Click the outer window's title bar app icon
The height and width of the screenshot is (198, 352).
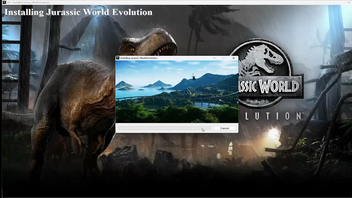point(4,2)
